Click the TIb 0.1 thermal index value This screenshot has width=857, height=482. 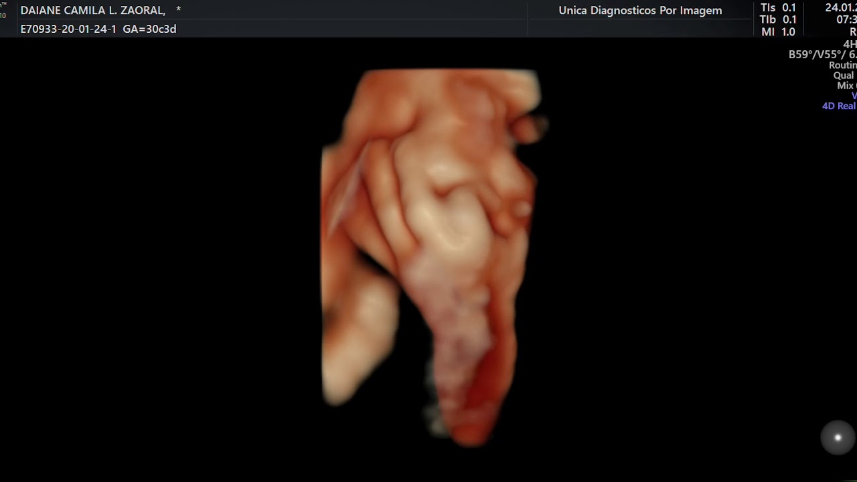(x=778, y=20)
